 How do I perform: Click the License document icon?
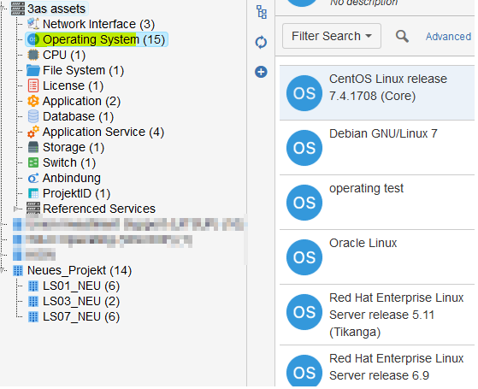pos(33,85)
